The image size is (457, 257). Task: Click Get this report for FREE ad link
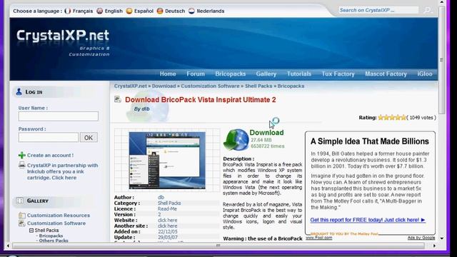(368, 220)
